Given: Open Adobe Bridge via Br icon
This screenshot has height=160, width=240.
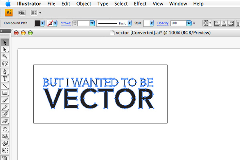Looking at the screenshot, I should pyautogui.click(x=22, y=12).
